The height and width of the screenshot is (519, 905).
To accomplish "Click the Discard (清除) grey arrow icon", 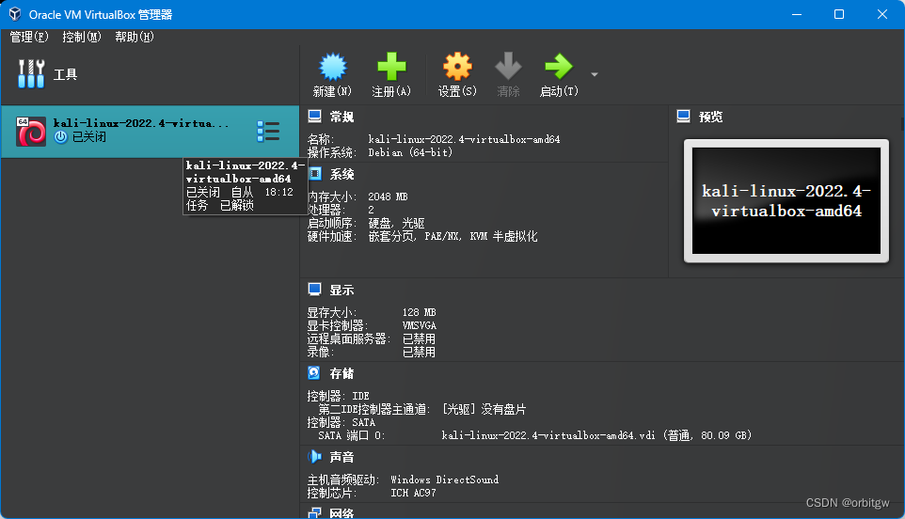I will (x=508, y=67).
